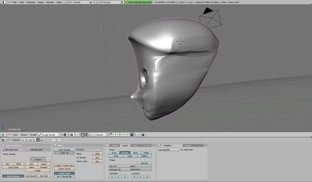312x182 pixels.
Task: Select the Script context icon in Panels
Action: (x=27, y=140)
